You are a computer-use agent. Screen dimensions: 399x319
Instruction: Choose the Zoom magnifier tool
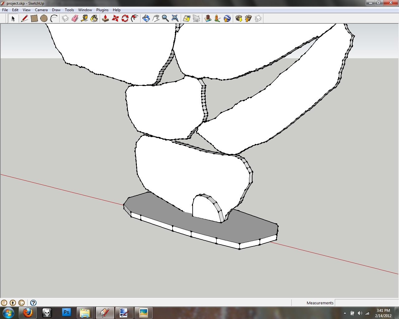coord(165,19)
